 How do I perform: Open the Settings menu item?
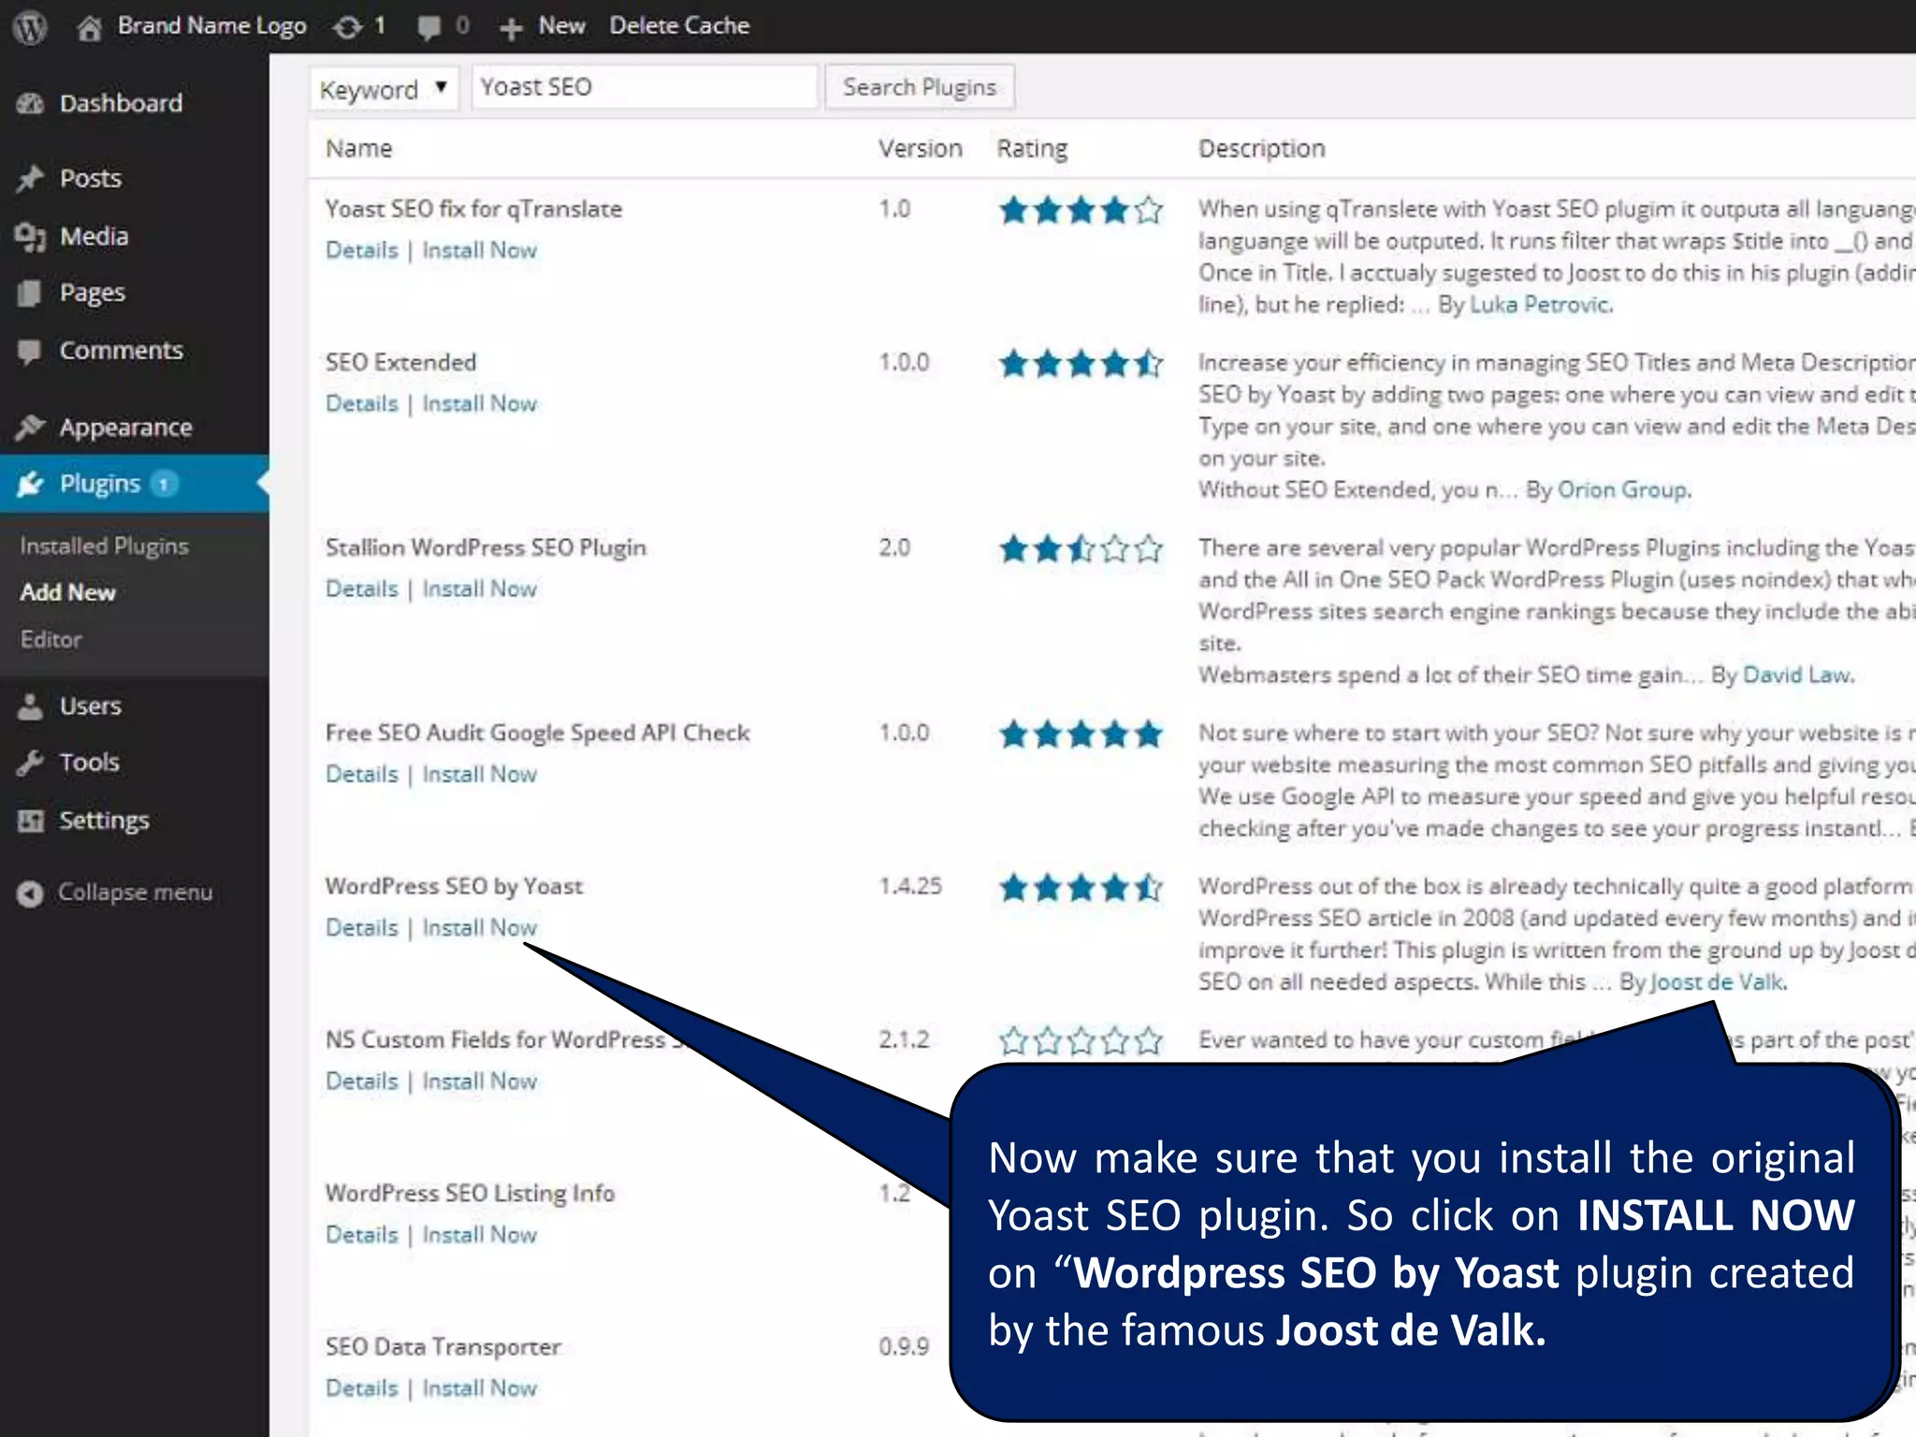104,820
